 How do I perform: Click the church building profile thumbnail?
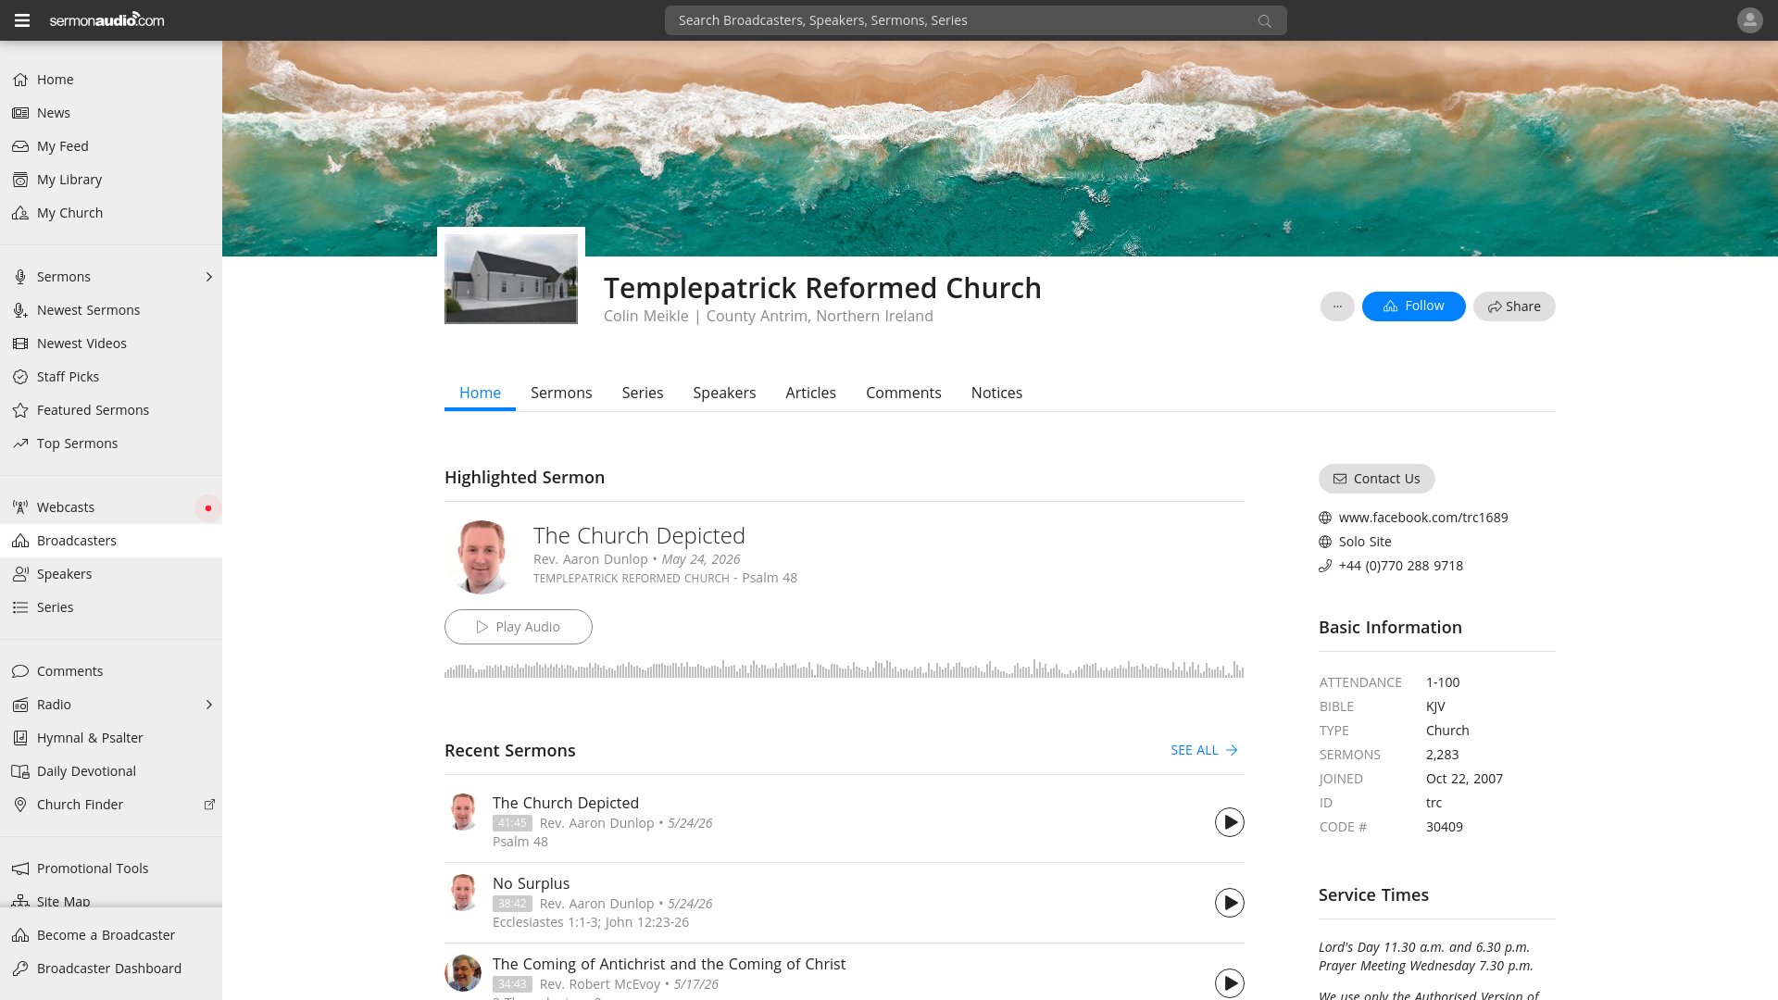(511, 279)
